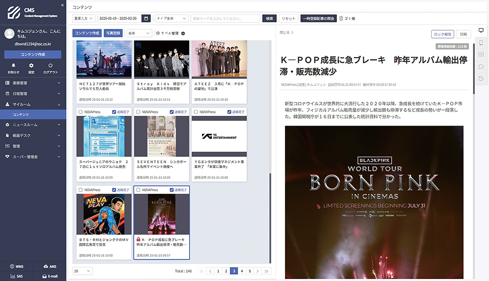
Task: Toggle 送稿完了 on the SEVENTEEN card
Action: (x=172, y=112)
